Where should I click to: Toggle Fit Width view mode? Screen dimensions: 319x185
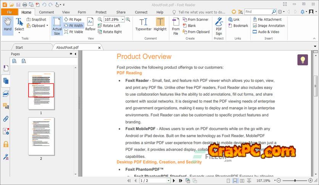click(73, 26)
